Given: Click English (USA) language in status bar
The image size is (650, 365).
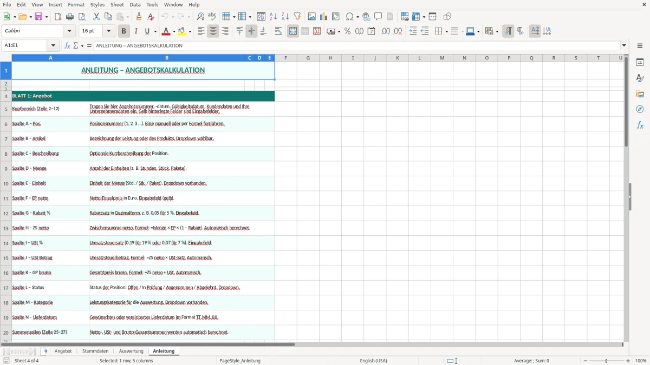Looking at the screenshot, I should 374,361.
